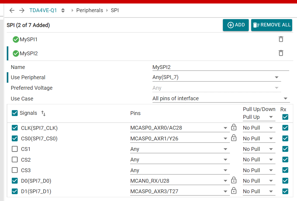The width and height of the screenshot is (297, 201).
Task: Enable the CS1 signal checkbox
Action: pyautogui.click(x=15, y=149)
